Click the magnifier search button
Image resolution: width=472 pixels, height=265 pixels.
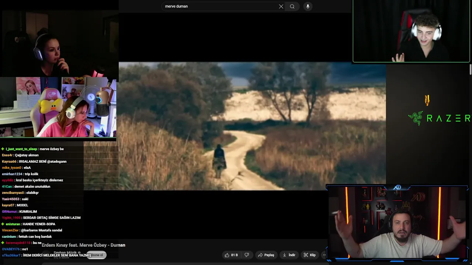click(x=292, y=6)
